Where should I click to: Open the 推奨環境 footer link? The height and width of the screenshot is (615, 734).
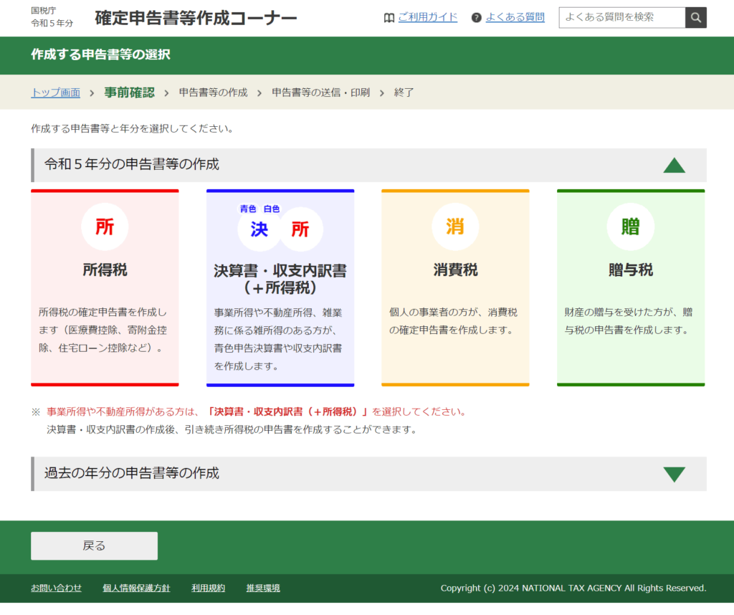[263, 588]
